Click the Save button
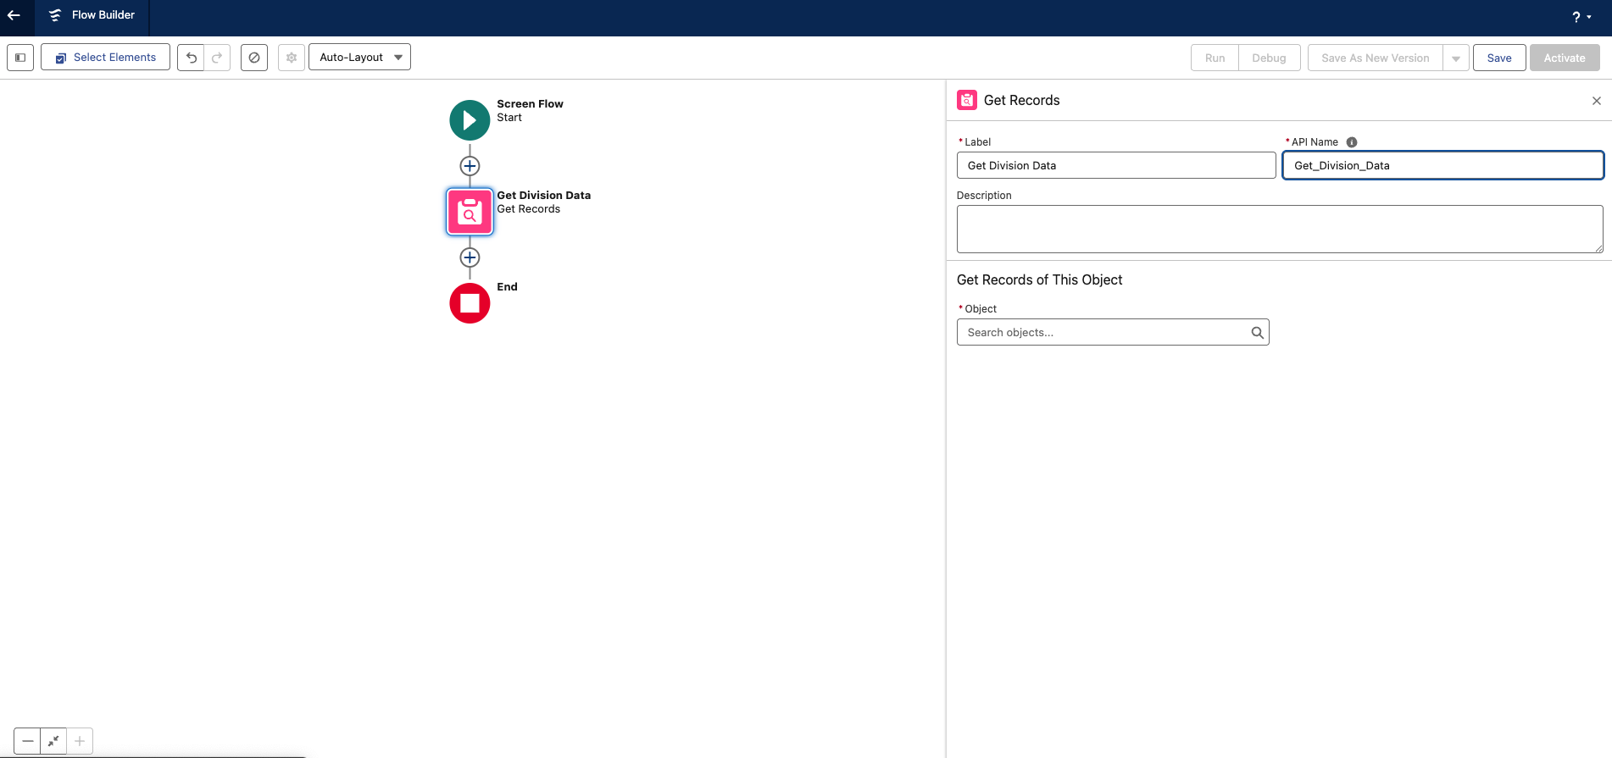 click(x=1498, y=58)
